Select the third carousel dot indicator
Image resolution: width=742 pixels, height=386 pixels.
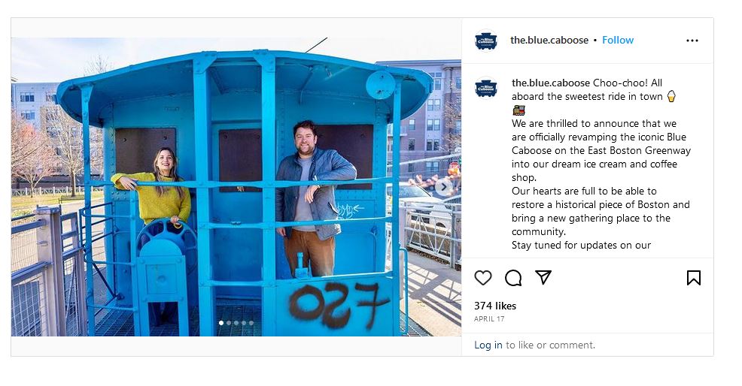(x=236, y=323)
